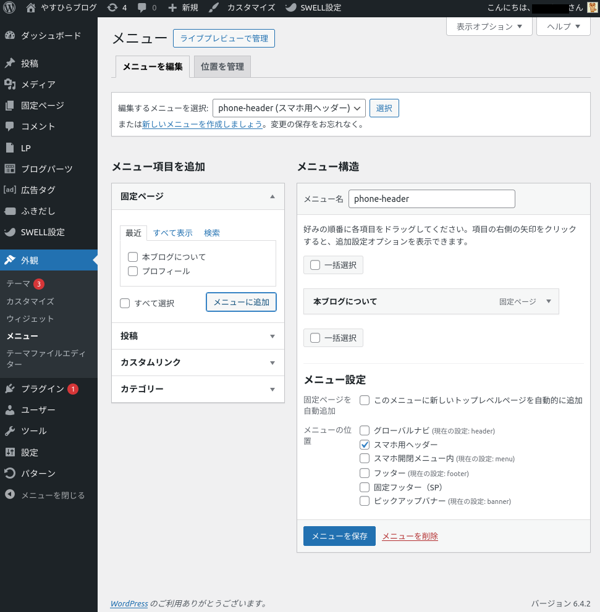Check the 本ブログについて page checkbox
The height and width of the screenshot is (612, 600).
[x=133, y=257]
